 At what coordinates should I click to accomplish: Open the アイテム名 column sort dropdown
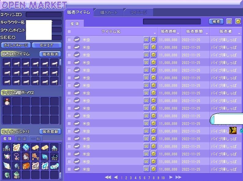point(155,33)
